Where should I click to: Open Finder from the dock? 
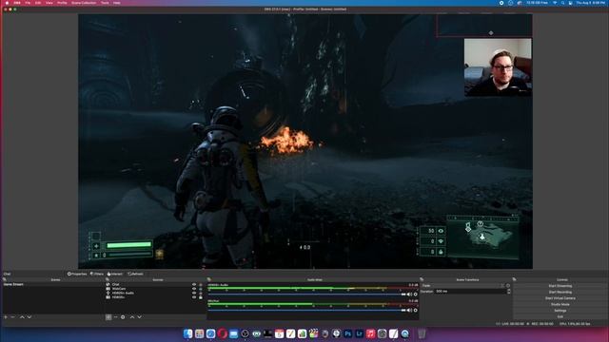click(188, 333)
